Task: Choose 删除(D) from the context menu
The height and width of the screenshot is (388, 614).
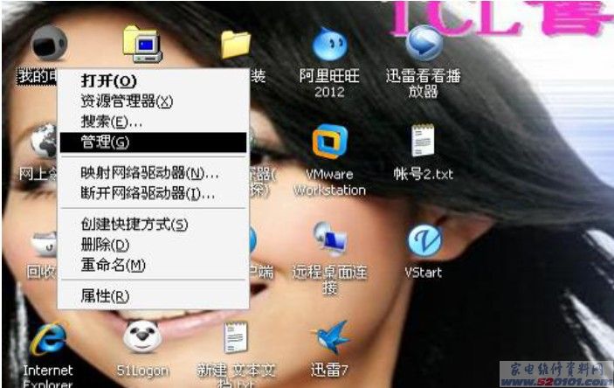Action: [x=105, y=245]
